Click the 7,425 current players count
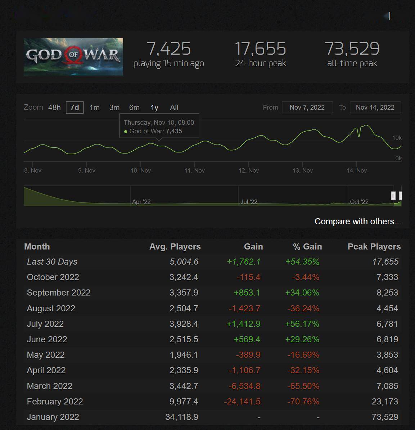Screen dimensions: 415x430 [168, 49]
